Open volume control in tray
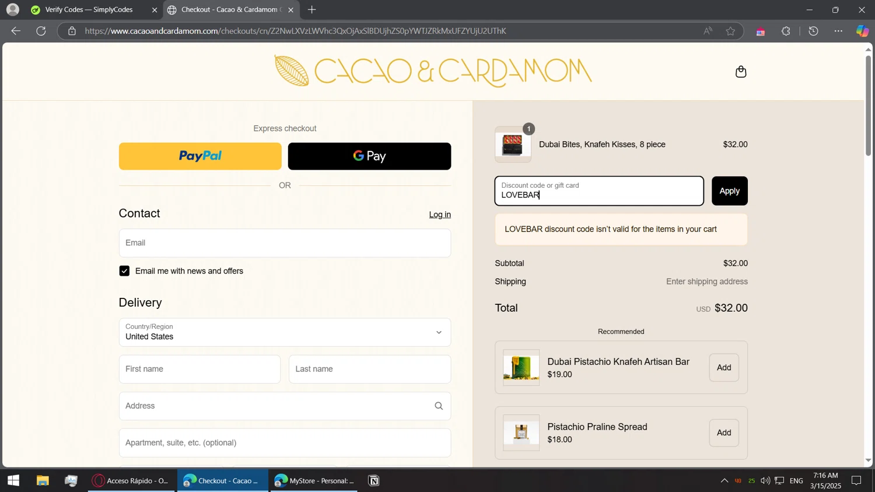Screen dimensions: 875x492 pos(765,481)
